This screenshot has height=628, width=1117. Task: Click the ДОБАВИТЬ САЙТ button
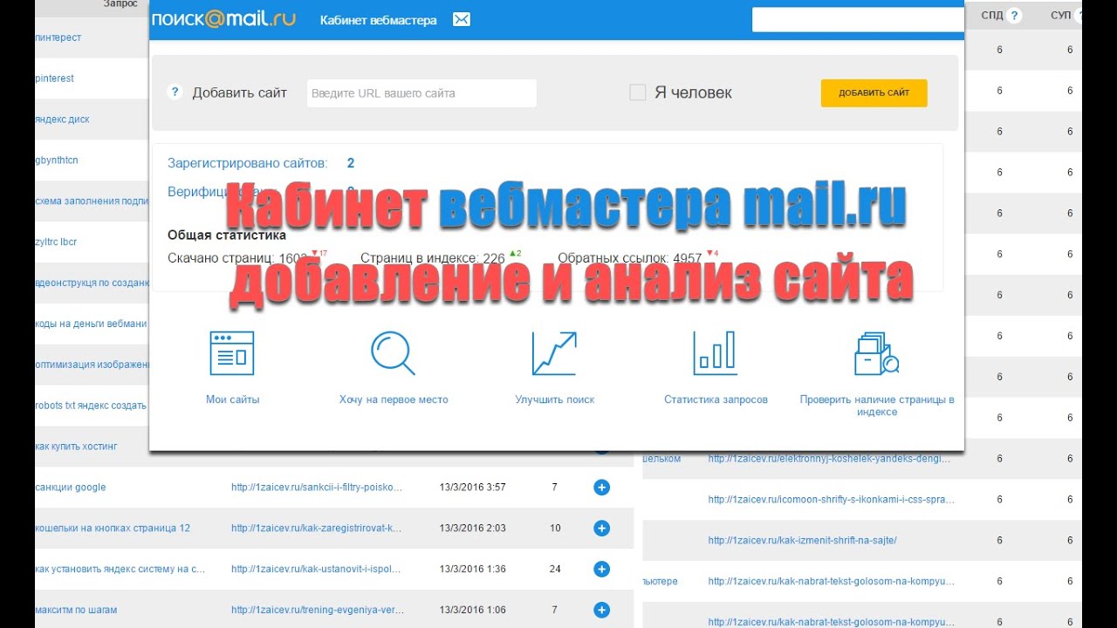[874, 93]
